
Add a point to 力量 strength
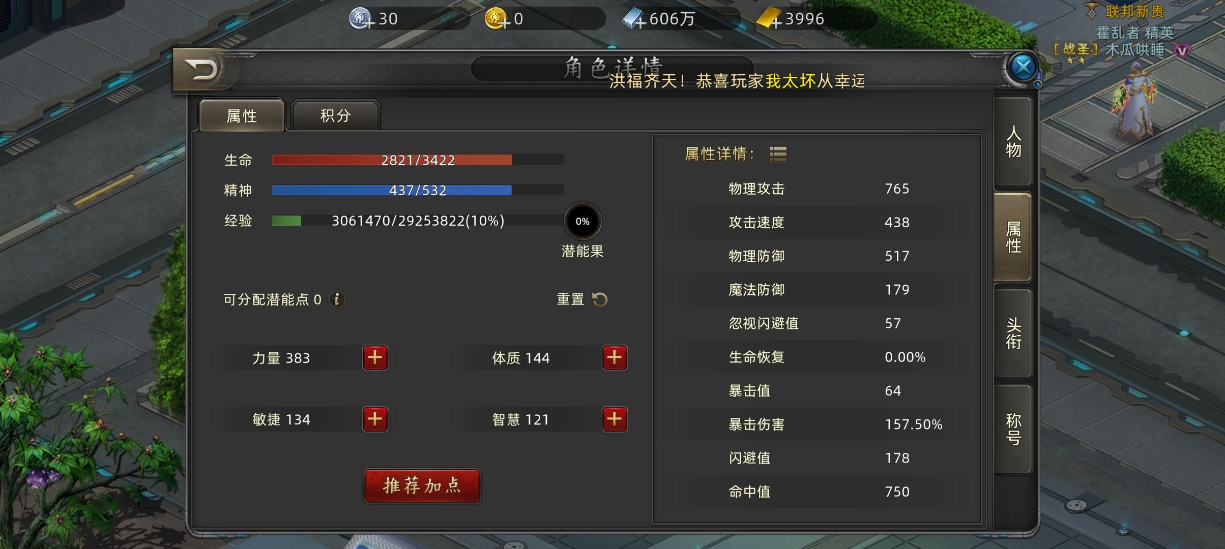[375, 358]
